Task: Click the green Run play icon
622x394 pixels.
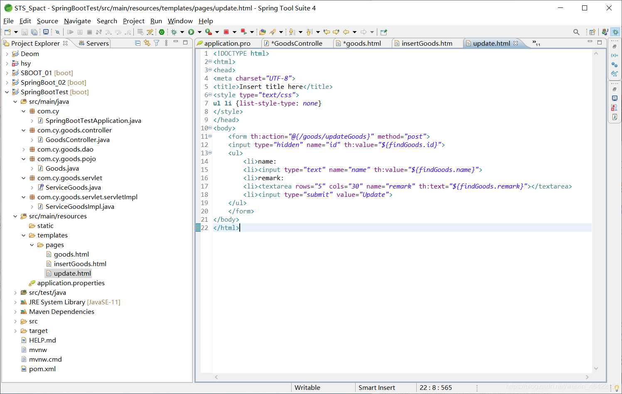Action: click(191, 32)
